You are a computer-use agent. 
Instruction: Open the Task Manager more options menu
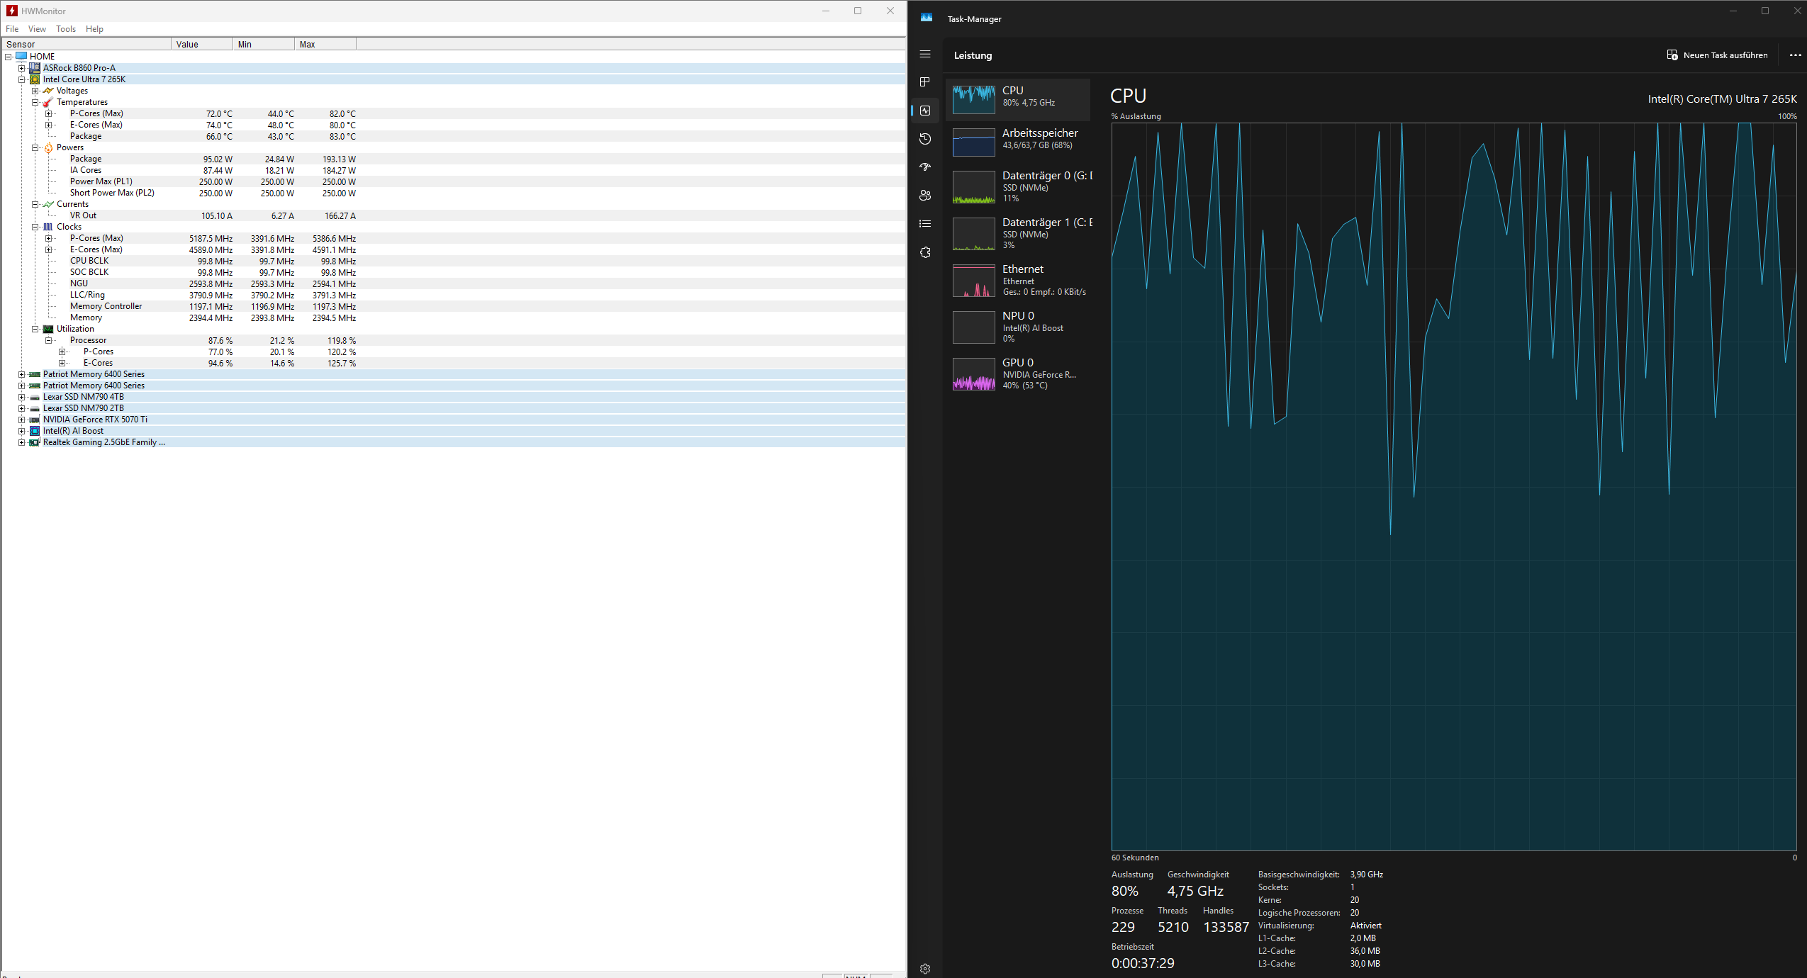(x=1794, y=55)
